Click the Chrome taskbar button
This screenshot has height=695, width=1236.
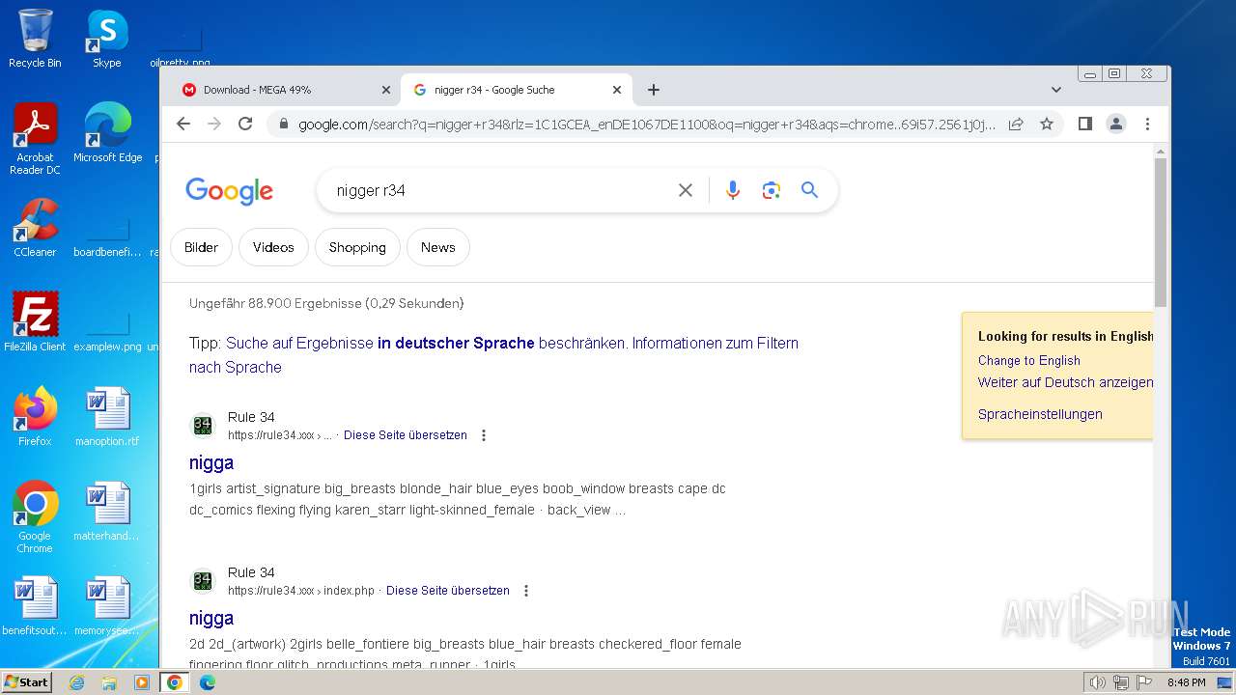(175, 682)
